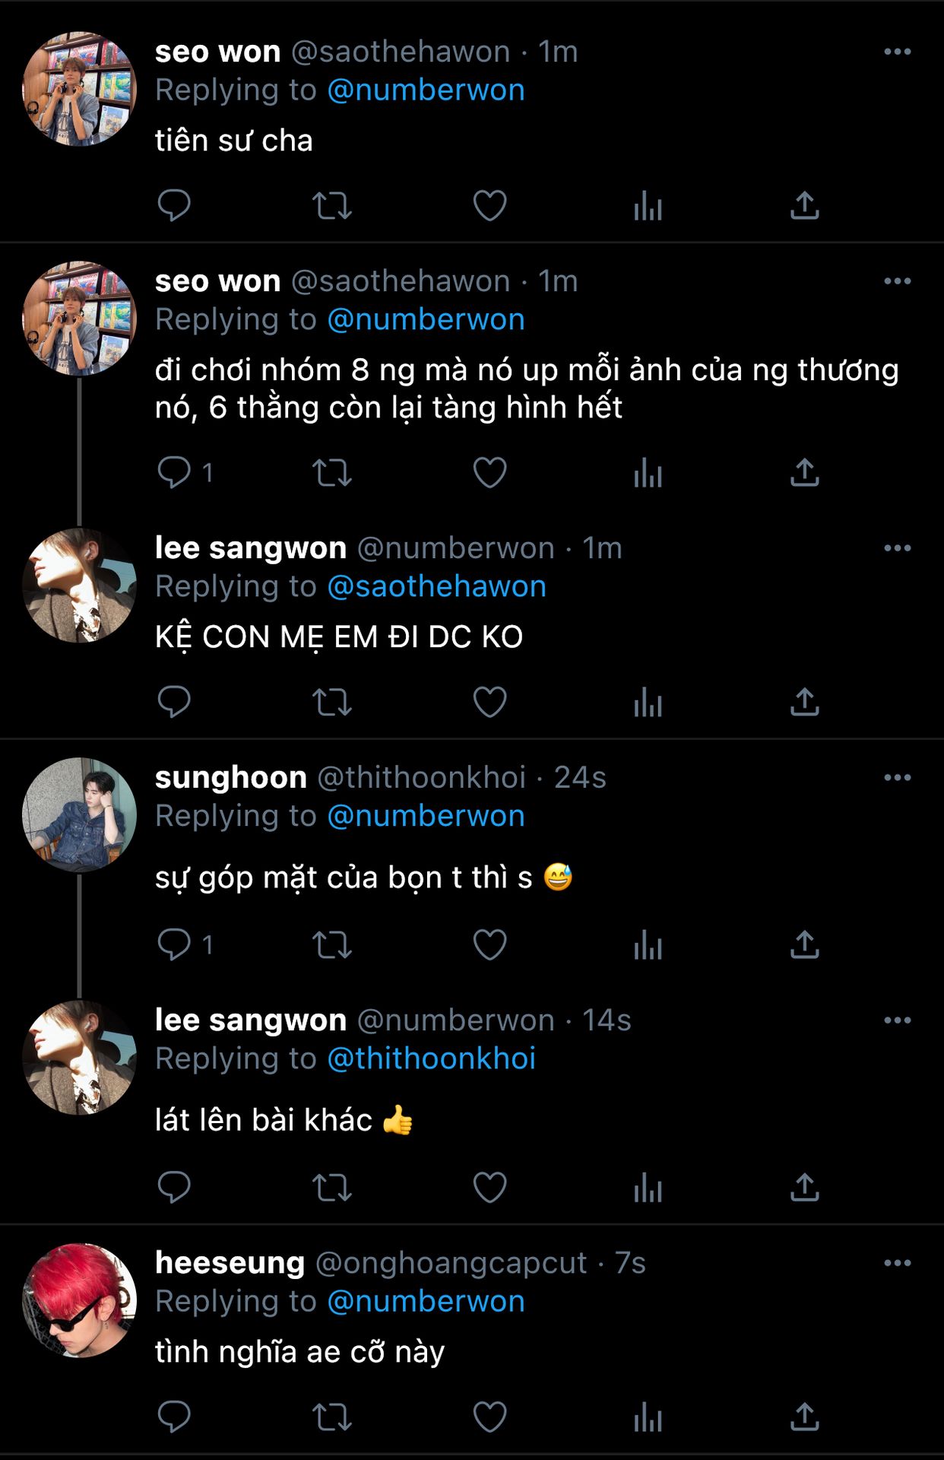
Task: Open @numberwon mention in heeseung's reply
Action: [x=426, y=1301]
